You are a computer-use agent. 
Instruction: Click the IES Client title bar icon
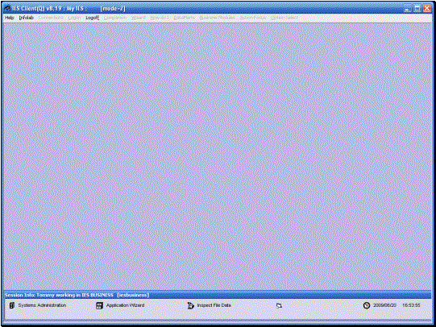[x=7, y=8]
